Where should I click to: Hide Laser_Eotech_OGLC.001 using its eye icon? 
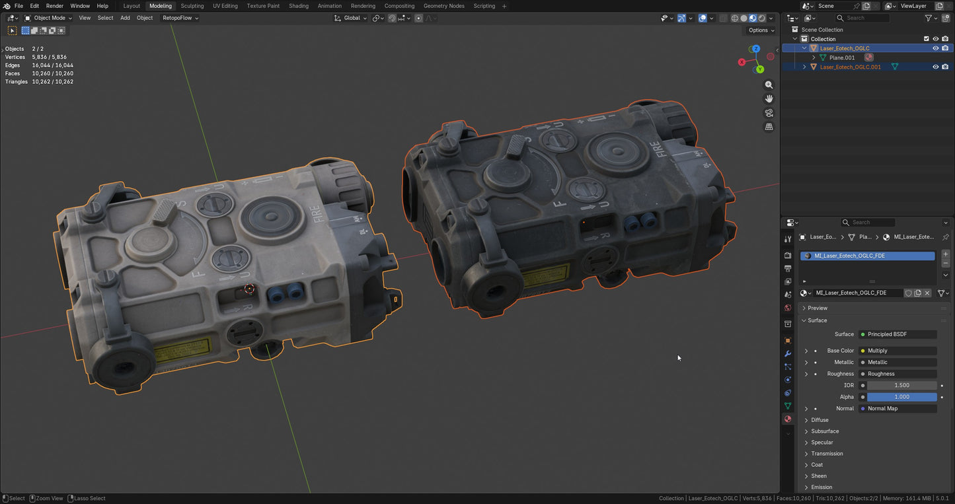click(935, 67)
